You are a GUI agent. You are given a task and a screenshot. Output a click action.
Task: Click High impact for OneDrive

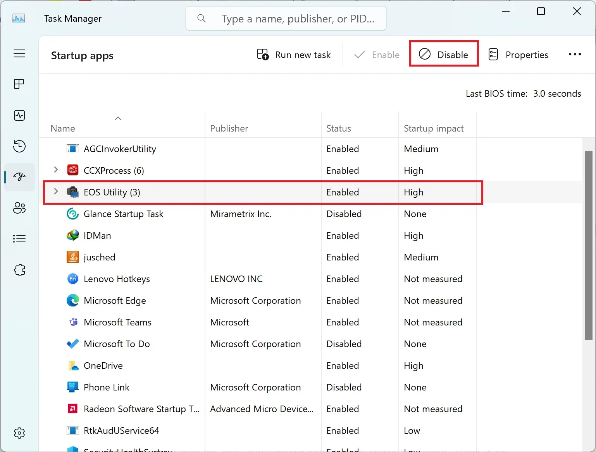click(413, 366)
